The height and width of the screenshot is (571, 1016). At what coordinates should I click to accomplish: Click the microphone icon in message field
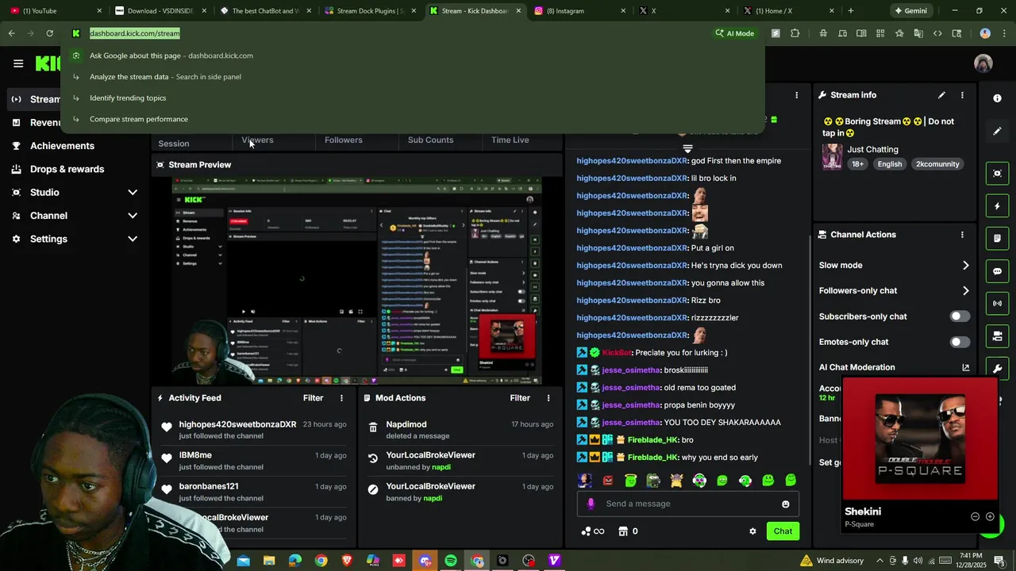tap(591, 504)
